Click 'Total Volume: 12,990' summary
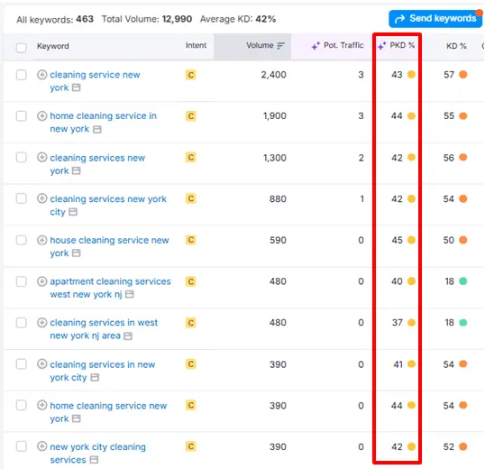The image size is (485, 469). [x=147, y=19]
